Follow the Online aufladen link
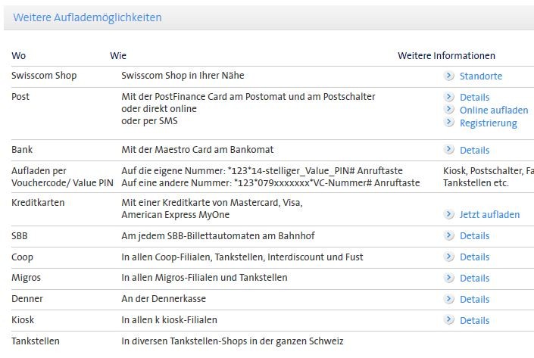 (494, 111)
